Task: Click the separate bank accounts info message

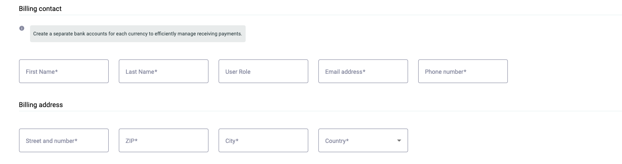Action: [137, 34]
